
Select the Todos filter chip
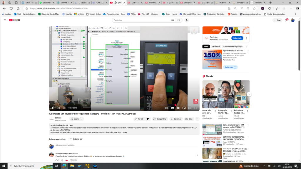[x=206, y=47]
